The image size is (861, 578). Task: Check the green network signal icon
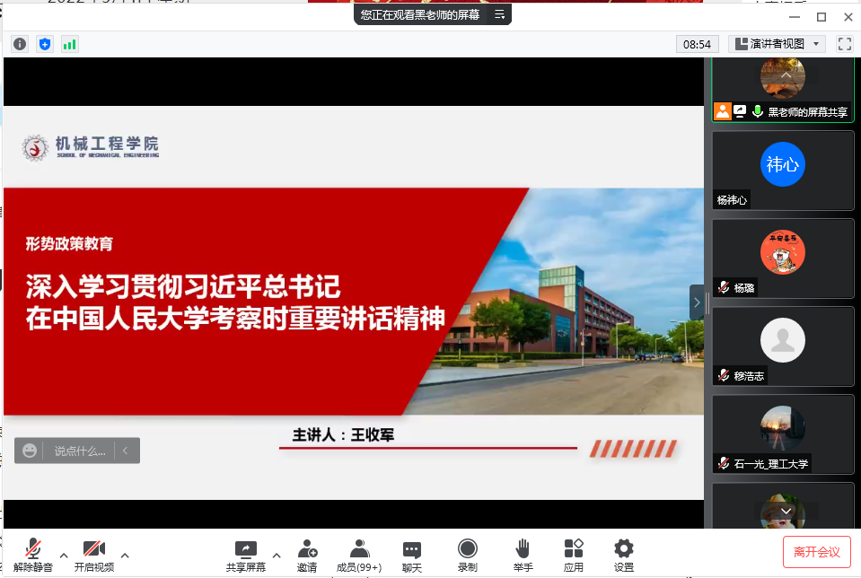pyautogui.click(x=70, y=44)
